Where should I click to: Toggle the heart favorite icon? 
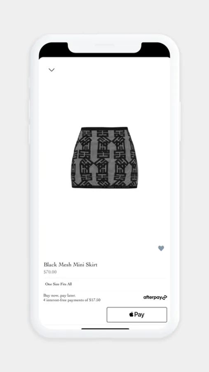pos(161,248)
